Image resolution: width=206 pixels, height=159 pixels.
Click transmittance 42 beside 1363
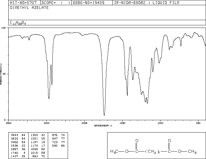[43, 135]
